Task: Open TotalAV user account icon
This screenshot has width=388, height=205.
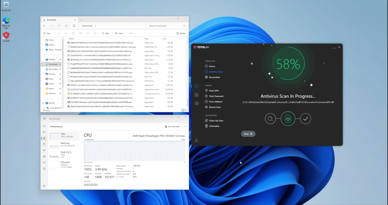Action: (197, 140)
